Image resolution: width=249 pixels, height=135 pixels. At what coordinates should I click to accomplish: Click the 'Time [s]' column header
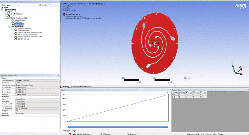click(182, 92)
